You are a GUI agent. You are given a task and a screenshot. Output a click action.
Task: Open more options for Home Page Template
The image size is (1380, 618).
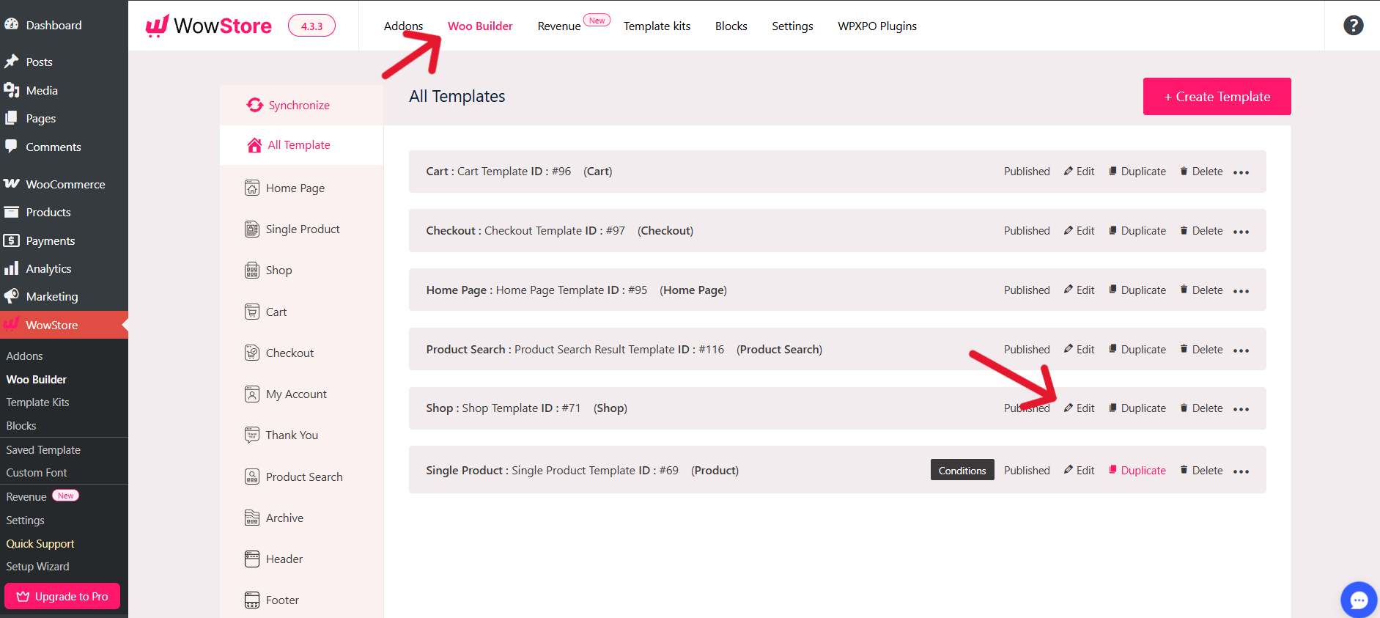(x=1241, y=291)
